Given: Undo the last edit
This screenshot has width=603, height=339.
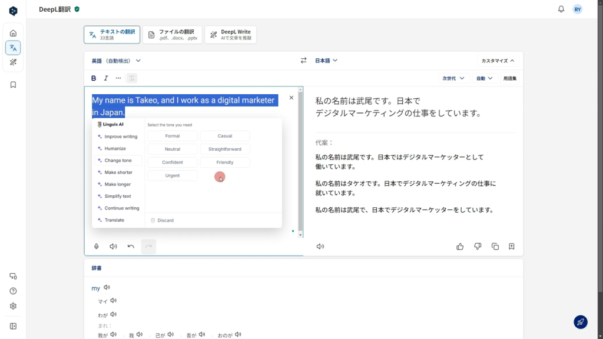Looking at the screenshot, I should click(x=131, y=247).
